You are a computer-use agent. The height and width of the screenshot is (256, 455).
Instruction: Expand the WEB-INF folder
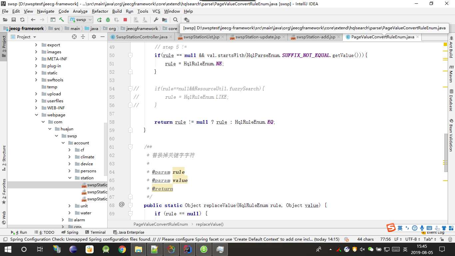click(x=36, y=108)
